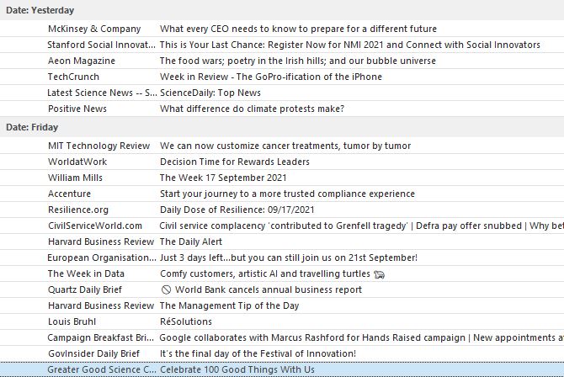Open William Mills The Week email
The width and height of the screenshot is (564, 377).
[223, 178]
